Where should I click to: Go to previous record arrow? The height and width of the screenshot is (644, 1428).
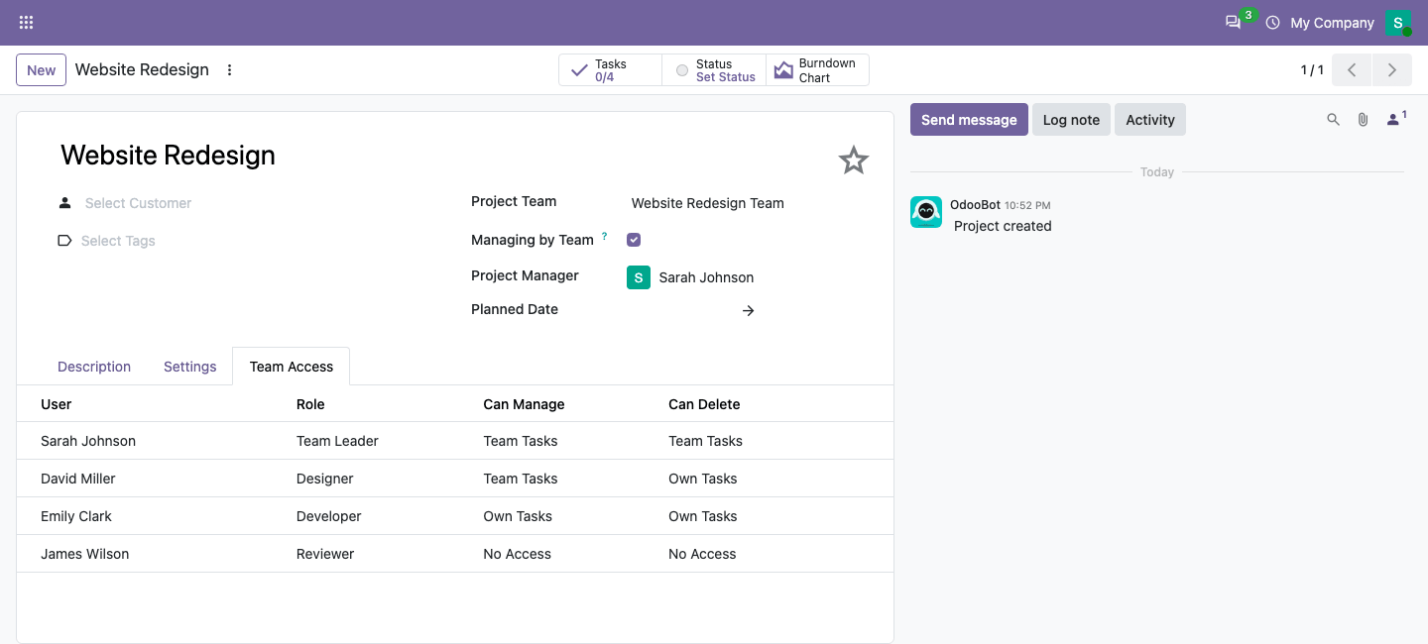click(1352, 70)
